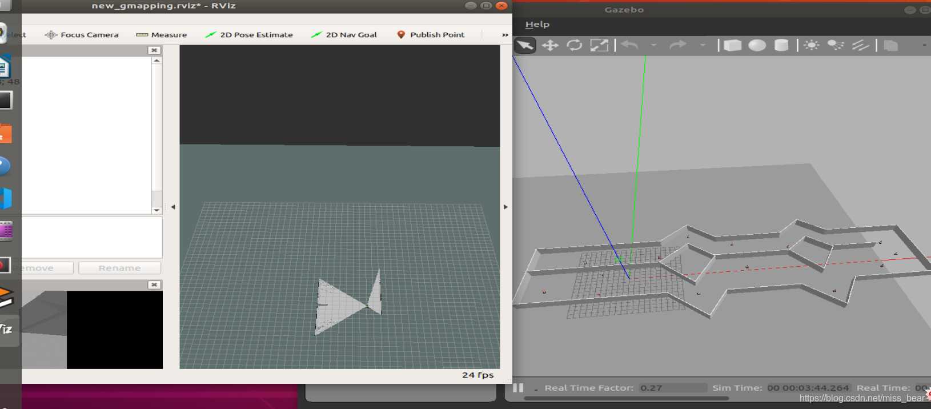This screenshot has width=931, height=409.
Task: Click the undo arrow in Gazebo toolbar
Action: pos(629,45)
